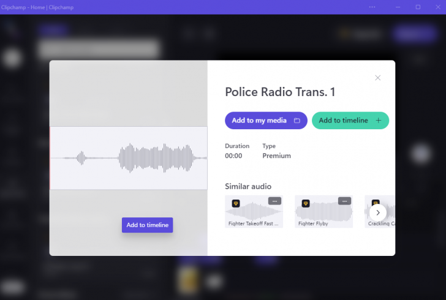Open the three-dots menu in the title bar
Viewport: 446px width, 300px height.
(x=372, y=7)
